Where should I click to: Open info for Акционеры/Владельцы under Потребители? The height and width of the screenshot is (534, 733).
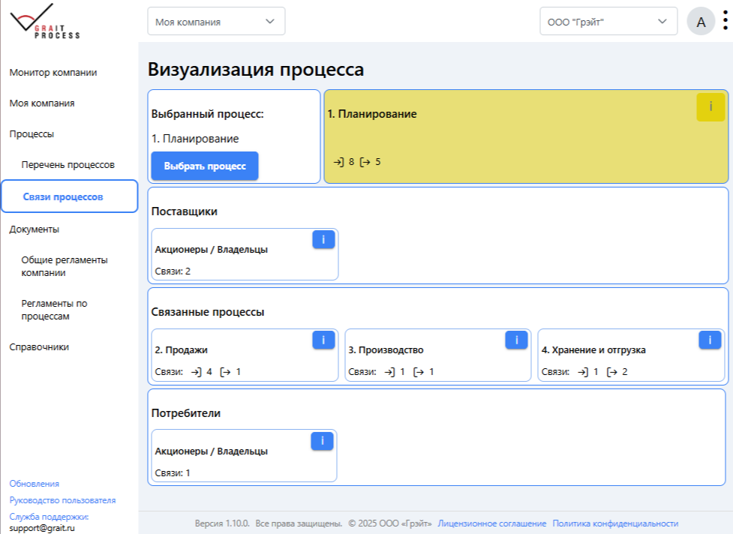tap(323, 441)
